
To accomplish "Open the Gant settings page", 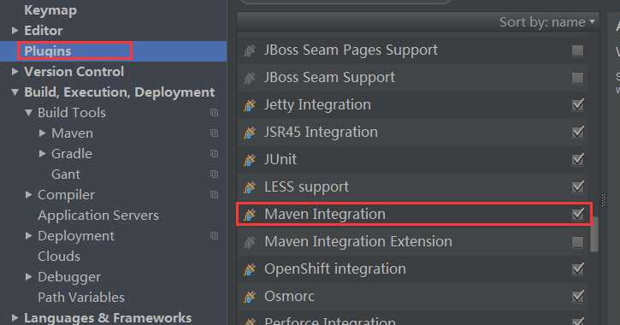I will pos(66,174).
